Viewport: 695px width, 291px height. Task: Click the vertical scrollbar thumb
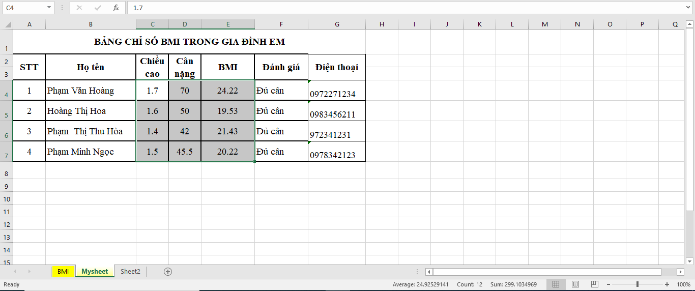(690, 120)
